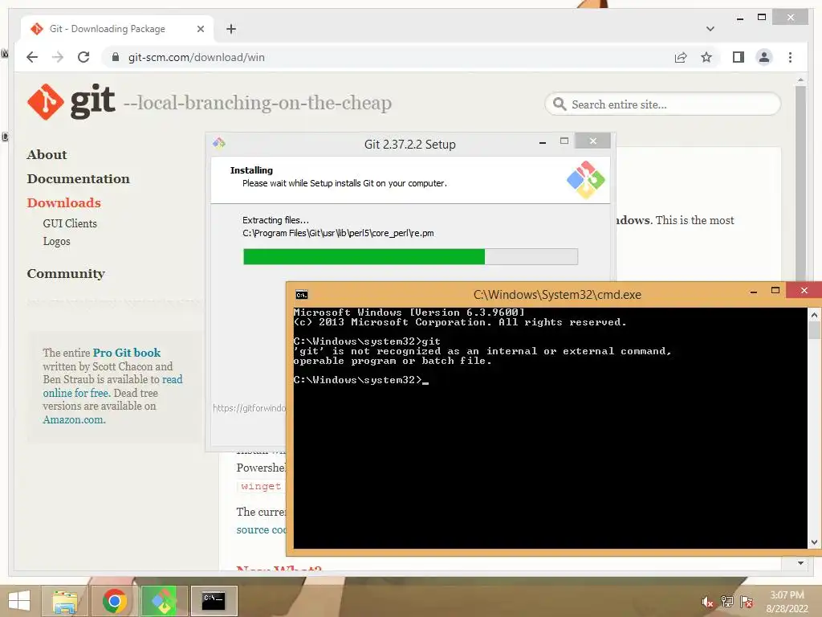Open File Explorer from taskbar
The image size is (822, 617).
65,601
